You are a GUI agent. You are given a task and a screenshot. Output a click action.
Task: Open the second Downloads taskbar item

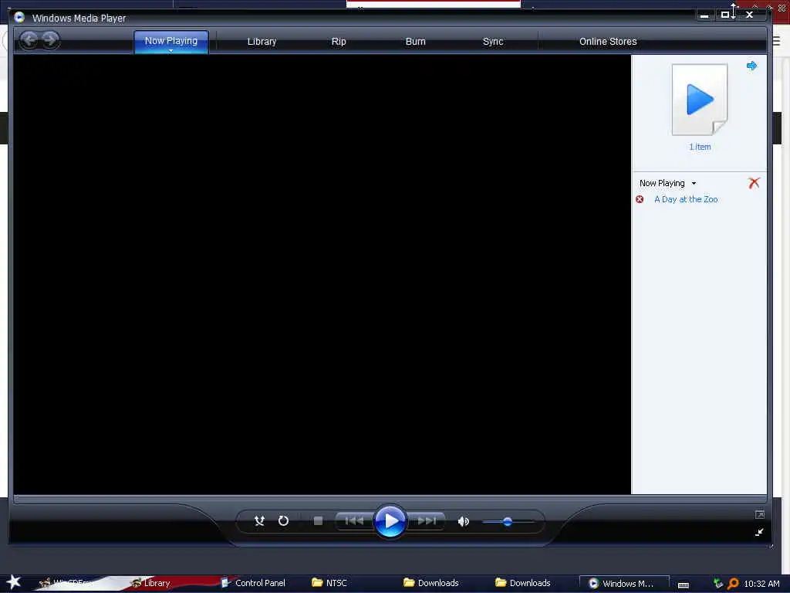[x=522, y=583]
